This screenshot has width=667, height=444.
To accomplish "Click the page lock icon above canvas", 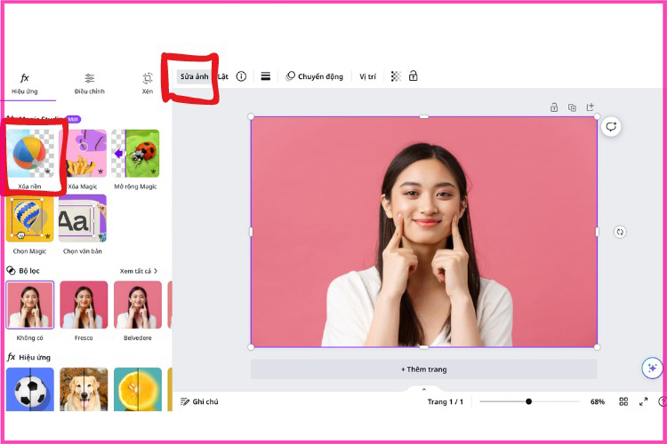I will (x=554, y=107).
